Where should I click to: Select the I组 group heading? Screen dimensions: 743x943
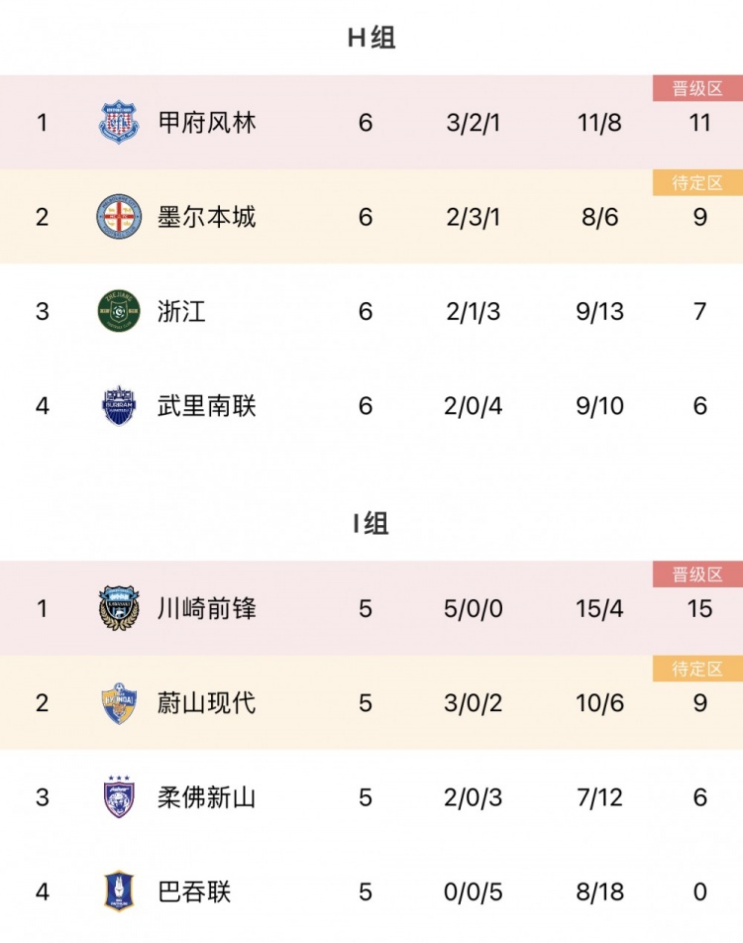[x=371, y=524]
